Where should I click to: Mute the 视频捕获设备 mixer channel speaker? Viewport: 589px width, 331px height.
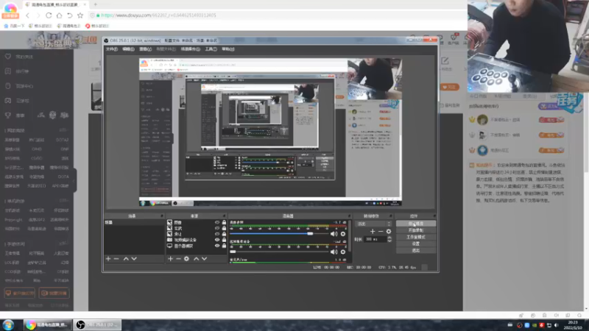[334, 252]
